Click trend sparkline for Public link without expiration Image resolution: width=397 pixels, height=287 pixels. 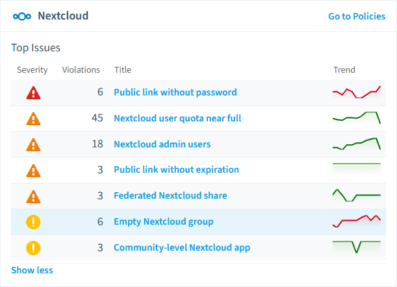click(357, 169)
